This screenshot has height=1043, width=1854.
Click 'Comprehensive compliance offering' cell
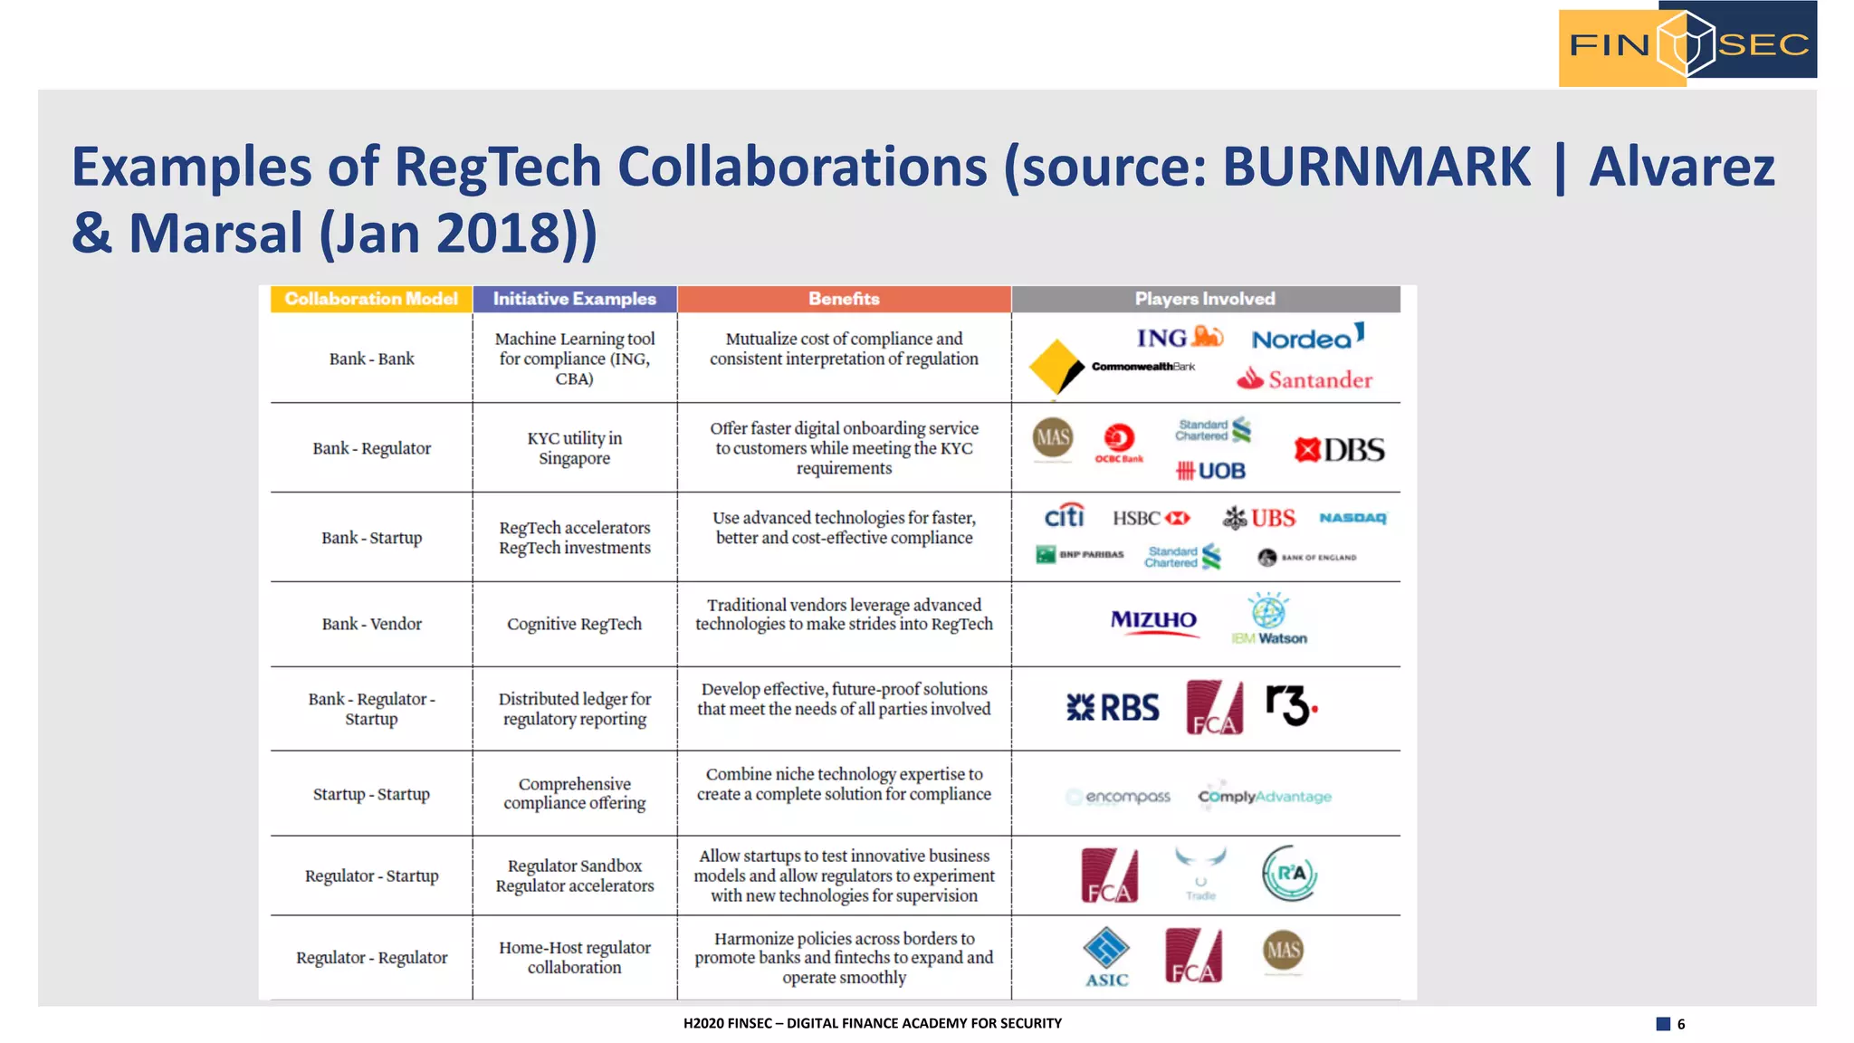pyautogui.click(x=575, y=794)
